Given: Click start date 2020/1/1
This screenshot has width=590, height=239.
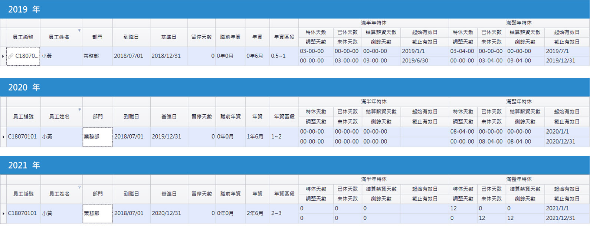Looking at the screenshot, I should [567, 132].
